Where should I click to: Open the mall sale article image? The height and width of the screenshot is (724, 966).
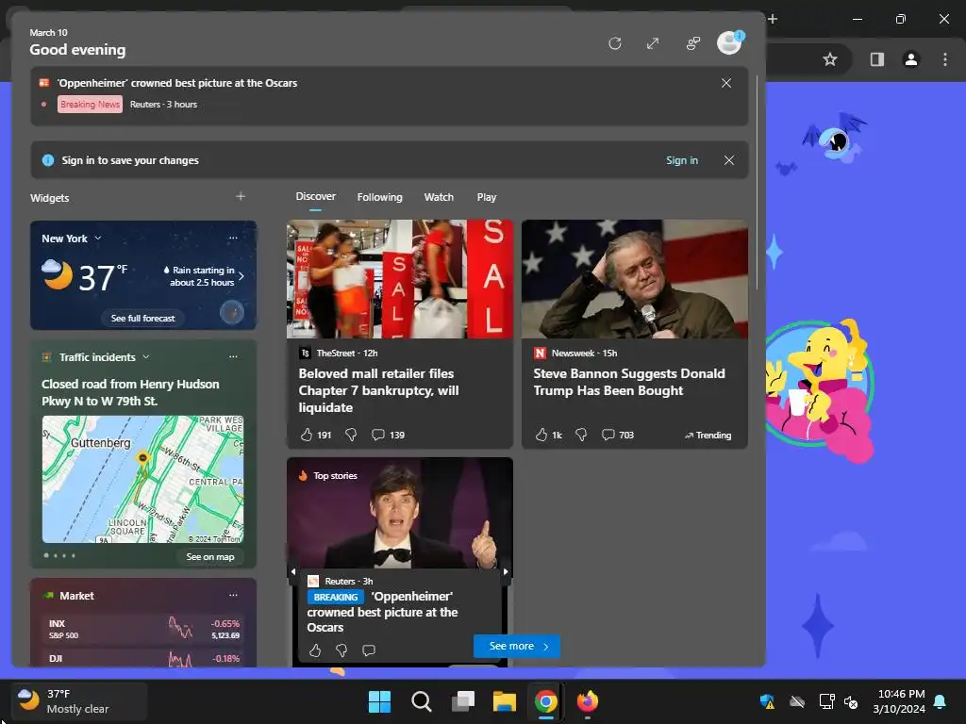point(400,279)
